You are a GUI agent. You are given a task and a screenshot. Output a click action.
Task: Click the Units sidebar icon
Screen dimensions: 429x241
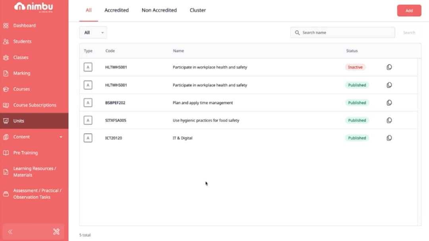6,120
